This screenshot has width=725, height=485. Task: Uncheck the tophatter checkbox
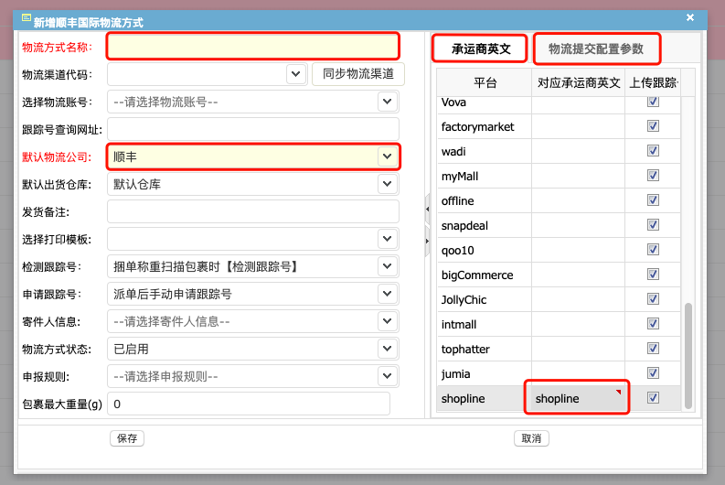653,349
